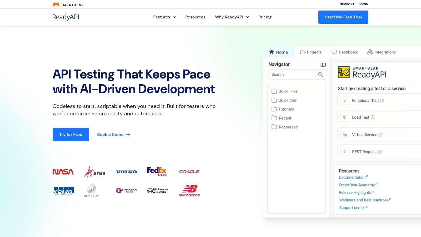Screen dimensions: 421x237
Task: Click the New Balance logo
Action: [x=189, y=191]
